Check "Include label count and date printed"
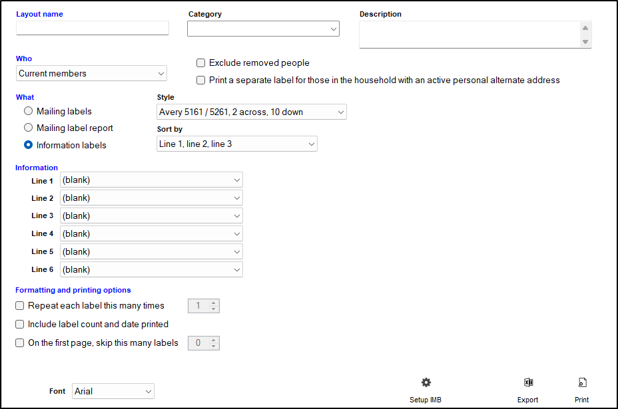The width and height of the screenshot is (618, 409). 19,324
